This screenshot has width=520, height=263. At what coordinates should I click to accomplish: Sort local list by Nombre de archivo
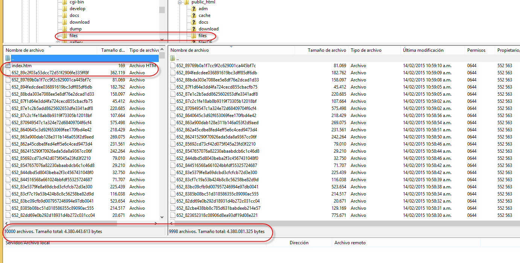[x=25, y=50]
